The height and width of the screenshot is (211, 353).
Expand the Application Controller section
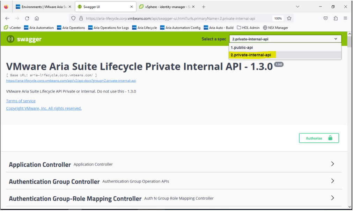[332, 164]
